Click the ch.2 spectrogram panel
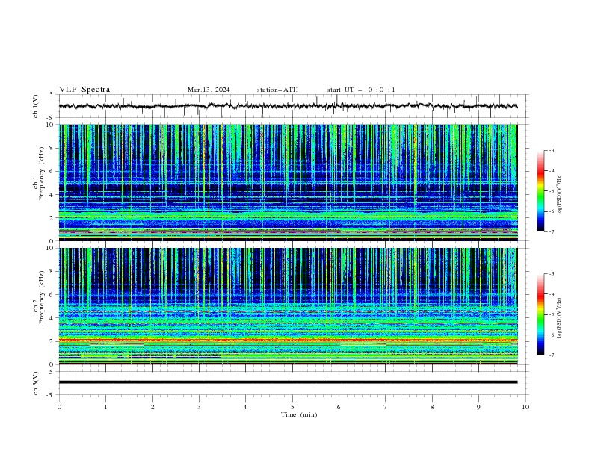This screenshot has height=457, width=592. click(289, 306)
